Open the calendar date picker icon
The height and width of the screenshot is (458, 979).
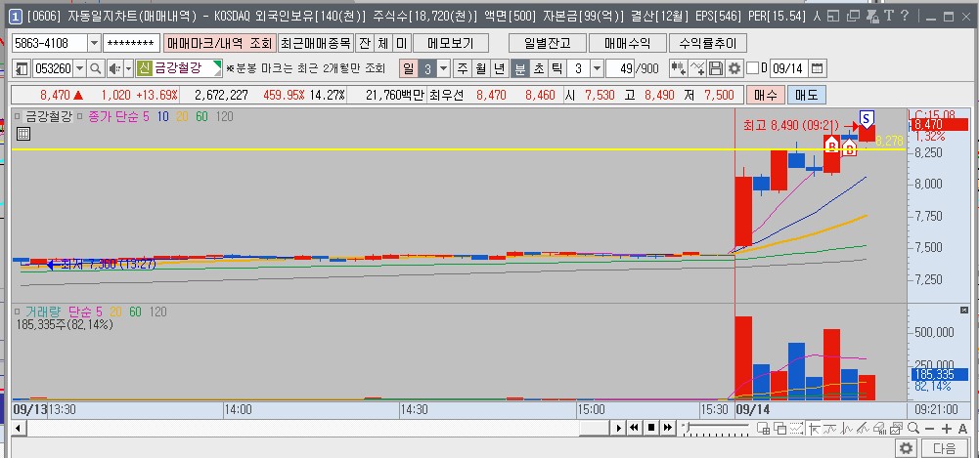(x=818, y=68)
